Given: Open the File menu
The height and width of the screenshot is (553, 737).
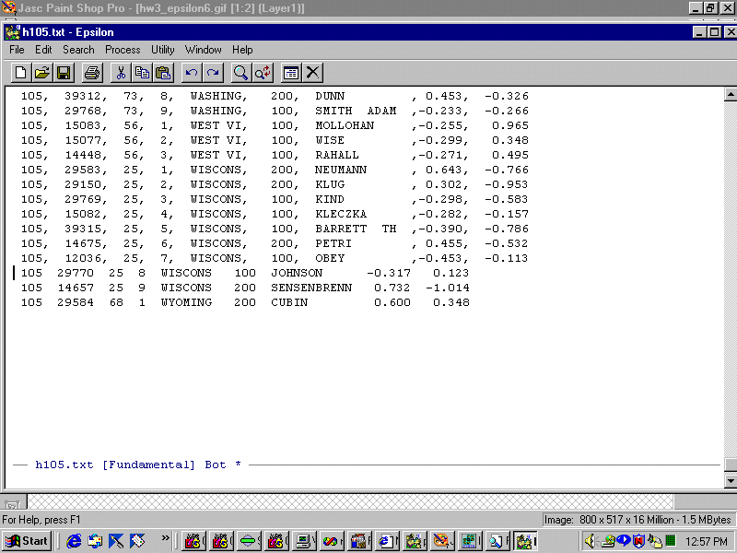Looking at the screenshot, I should (x=17, y=50).
